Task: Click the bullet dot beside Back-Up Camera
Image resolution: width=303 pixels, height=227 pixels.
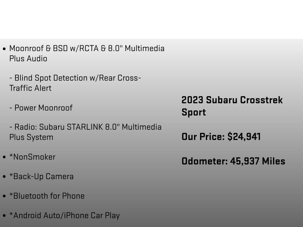Action: 4,177
